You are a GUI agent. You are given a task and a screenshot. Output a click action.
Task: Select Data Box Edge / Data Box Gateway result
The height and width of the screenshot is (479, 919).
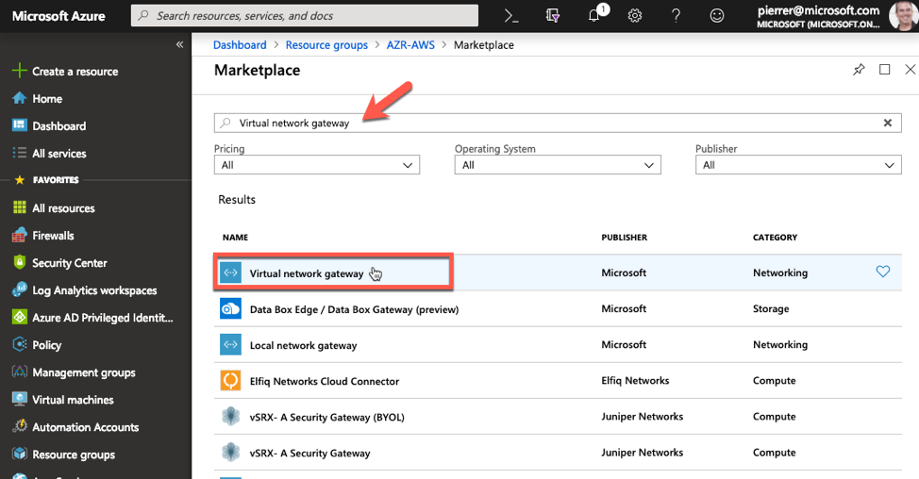558,309
